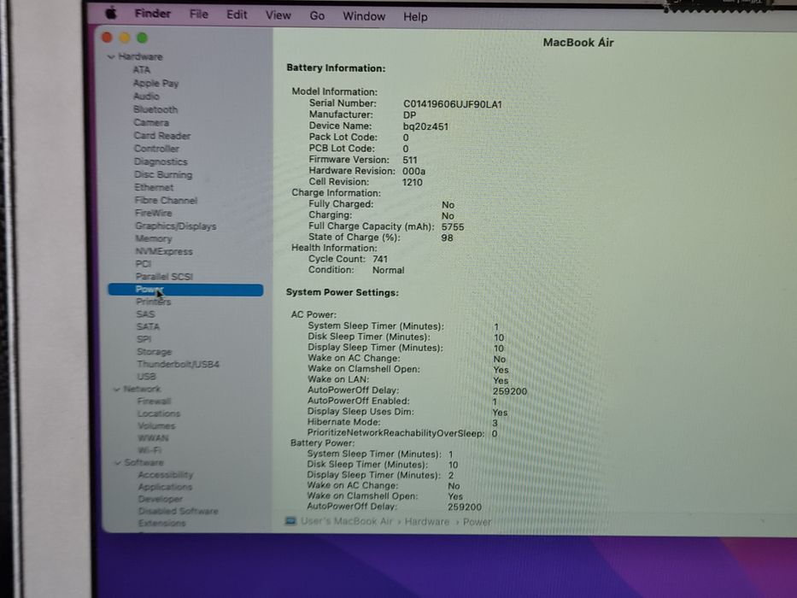Image resolution: width=797 pixels, height=598 pixels.
Task: Select PCI in sidebar
Action: click(144, 264)
